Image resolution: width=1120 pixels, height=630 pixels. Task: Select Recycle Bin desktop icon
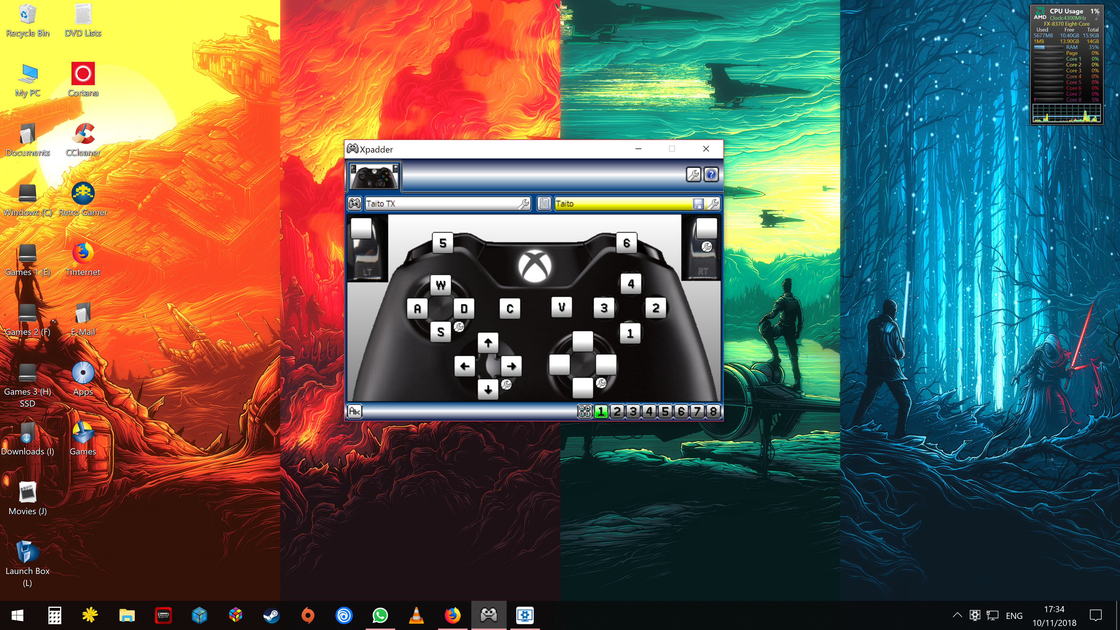pos(27,20)
